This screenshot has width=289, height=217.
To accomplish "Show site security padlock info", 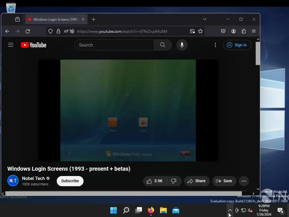I will tap(58, 31).
